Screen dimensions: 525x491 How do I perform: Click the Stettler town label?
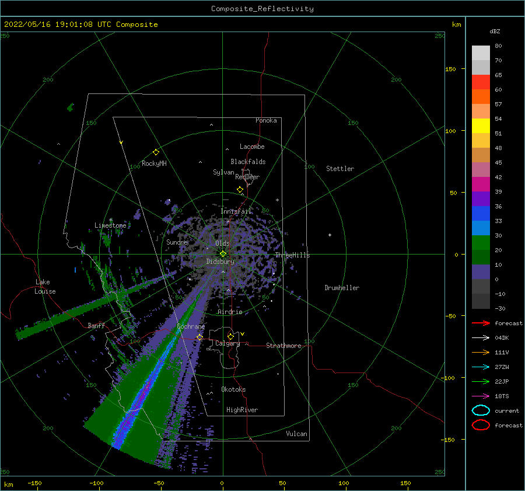click(x=340, y=169)
